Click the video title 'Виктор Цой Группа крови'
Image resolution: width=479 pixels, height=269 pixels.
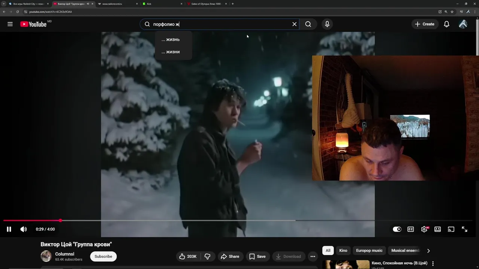click(x=76, y=244)
